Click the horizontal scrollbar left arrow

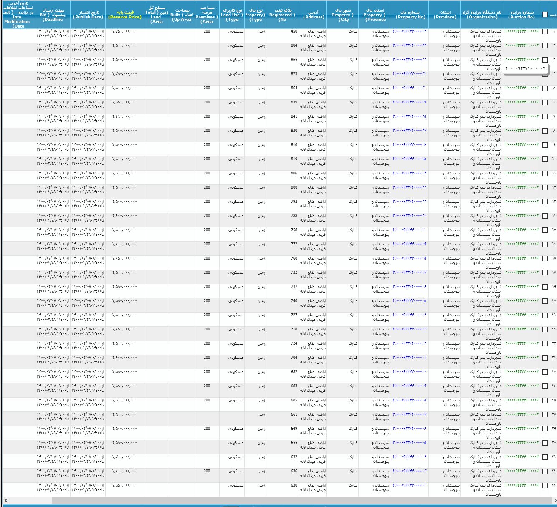click(x=5, y=500)
